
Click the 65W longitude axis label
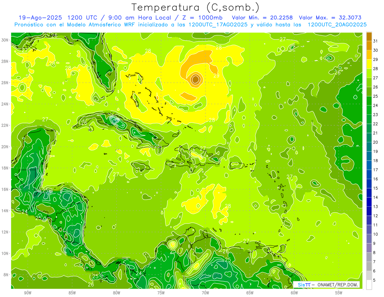(x=250, y=293)
